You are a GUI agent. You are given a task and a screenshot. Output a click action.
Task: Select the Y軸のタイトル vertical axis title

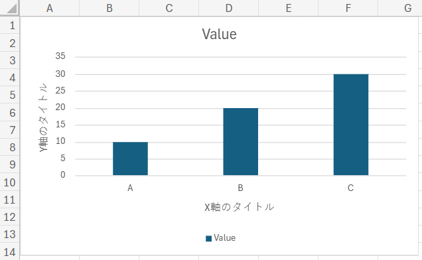pos(43,117)
